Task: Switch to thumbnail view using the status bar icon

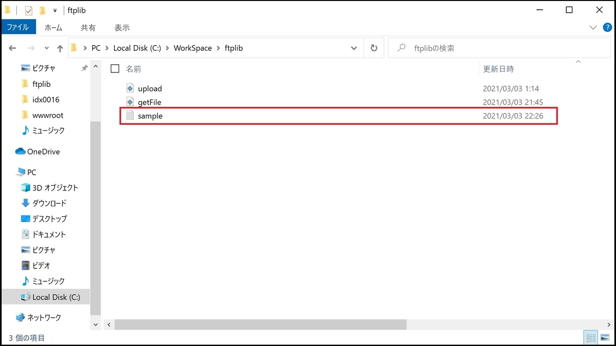Action: click(x=604, y=337)
